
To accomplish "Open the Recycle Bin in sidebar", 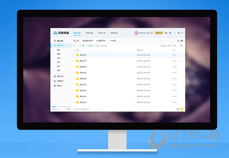I will pyautogui.click(x=58, y=86).
